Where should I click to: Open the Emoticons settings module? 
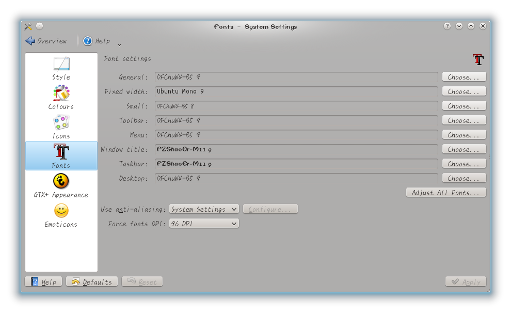tap(61, 215)
